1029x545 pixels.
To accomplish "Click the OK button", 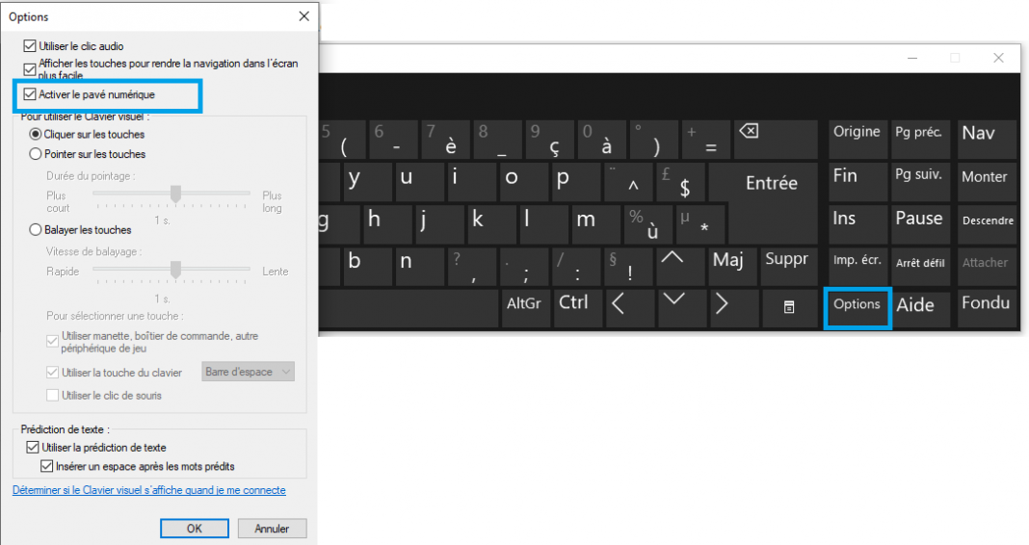I will click(194, 529).
